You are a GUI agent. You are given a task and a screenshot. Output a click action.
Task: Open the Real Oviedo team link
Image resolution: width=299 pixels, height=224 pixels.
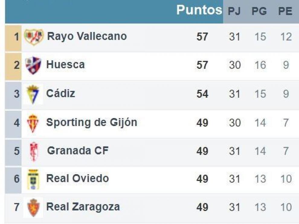pos(78,178)
